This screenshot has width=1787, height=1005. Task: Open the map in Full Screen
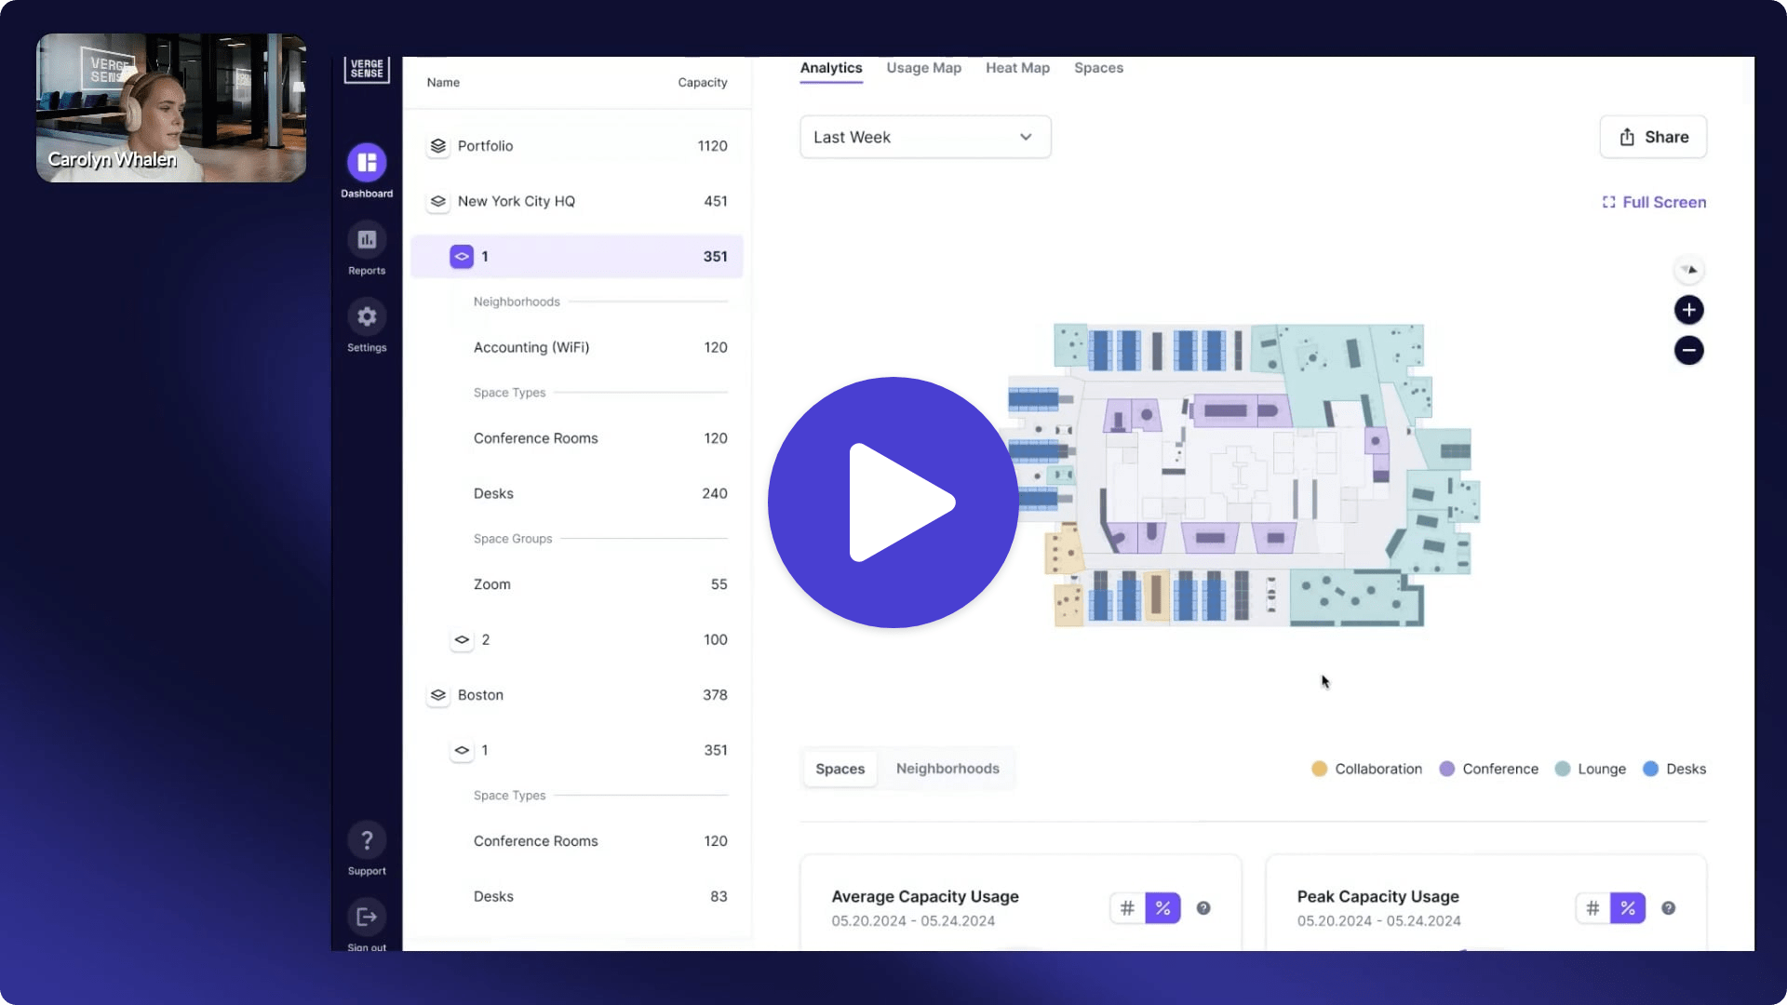(x=1654, y=202)
